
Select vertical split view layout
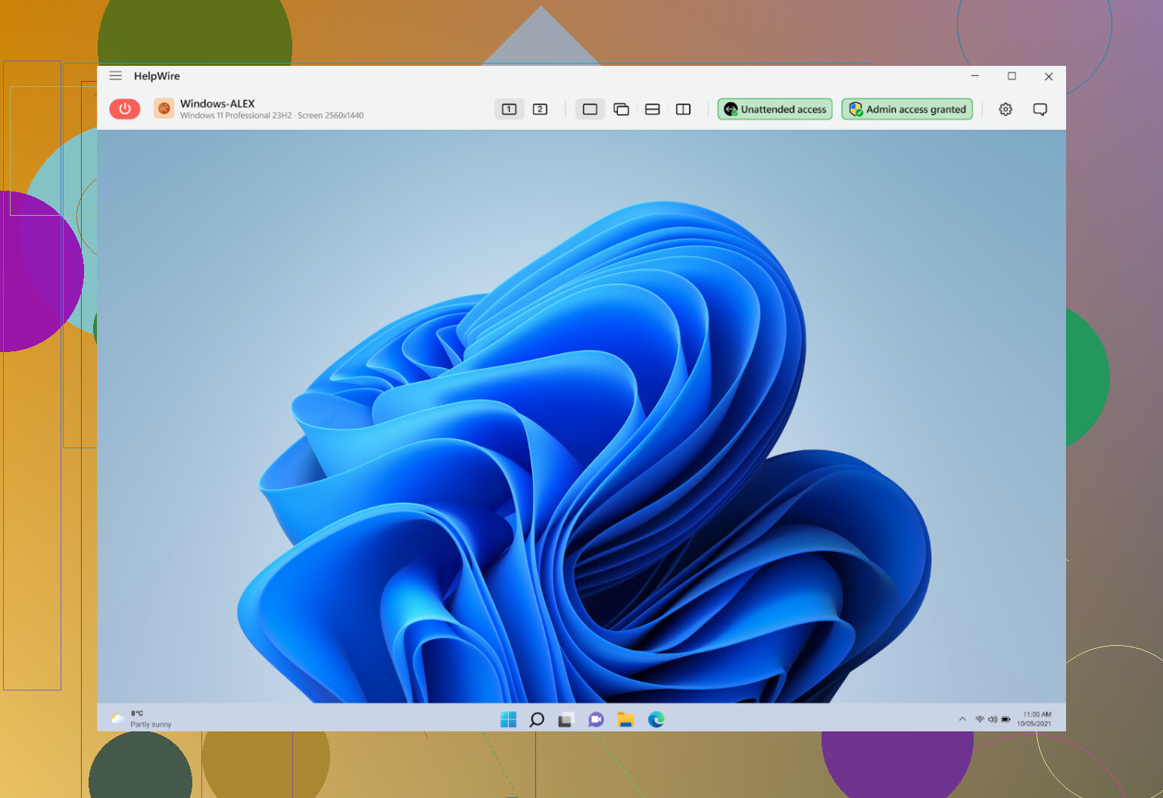683,109
